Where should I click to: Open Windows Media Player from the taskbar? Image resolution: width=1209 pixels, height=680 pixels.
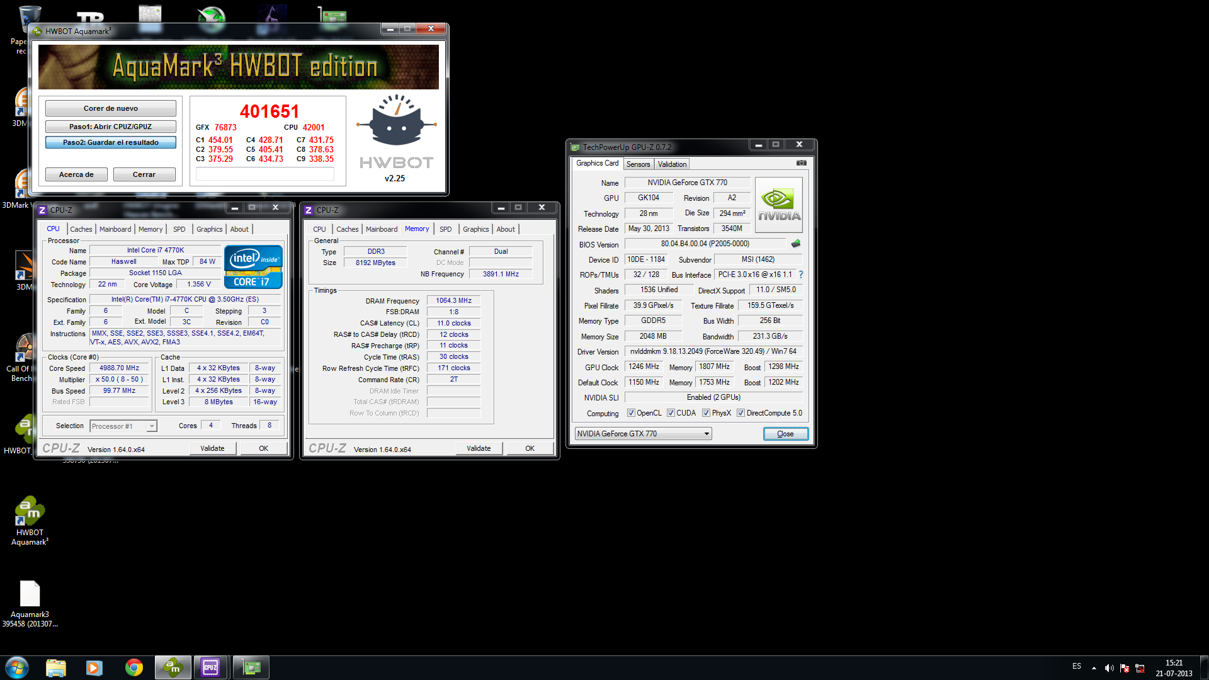[94, 667]
